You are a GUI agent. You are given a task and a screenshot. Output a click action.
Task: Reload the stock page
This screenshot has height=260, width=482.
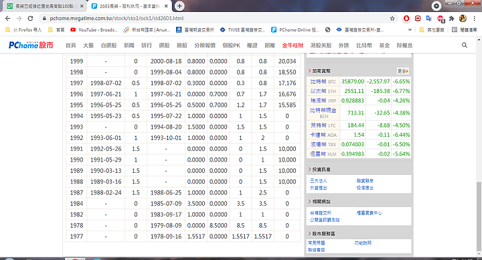pyautogui.click(x=30, y=19)
